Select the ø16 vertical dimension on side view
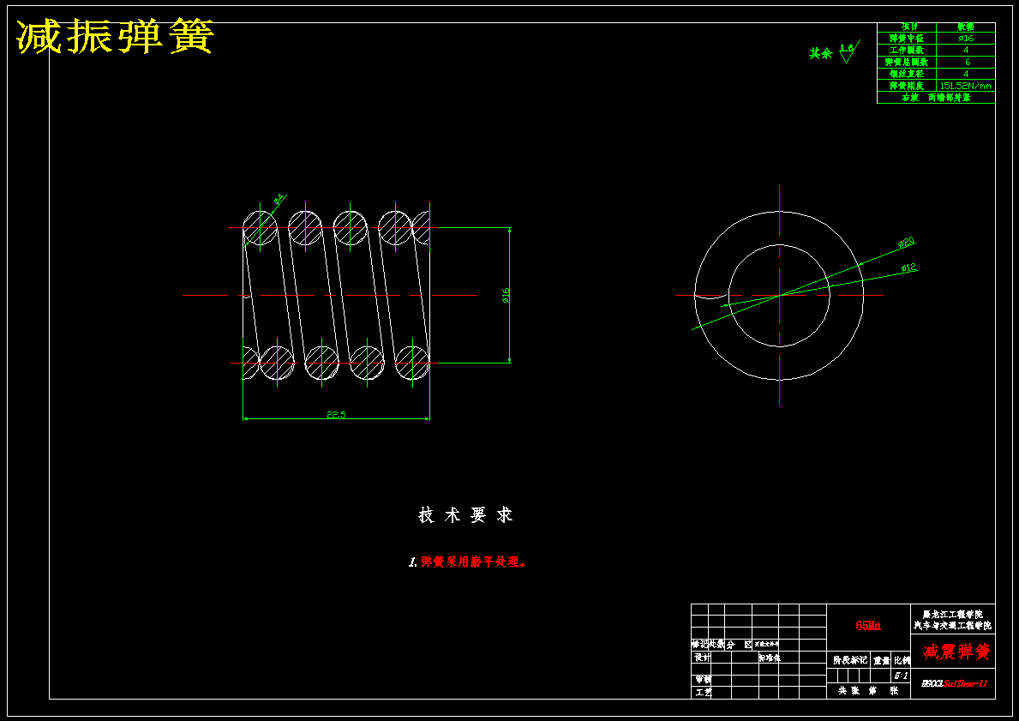This screenshot has width=1019, height=721. click(506, 295)
